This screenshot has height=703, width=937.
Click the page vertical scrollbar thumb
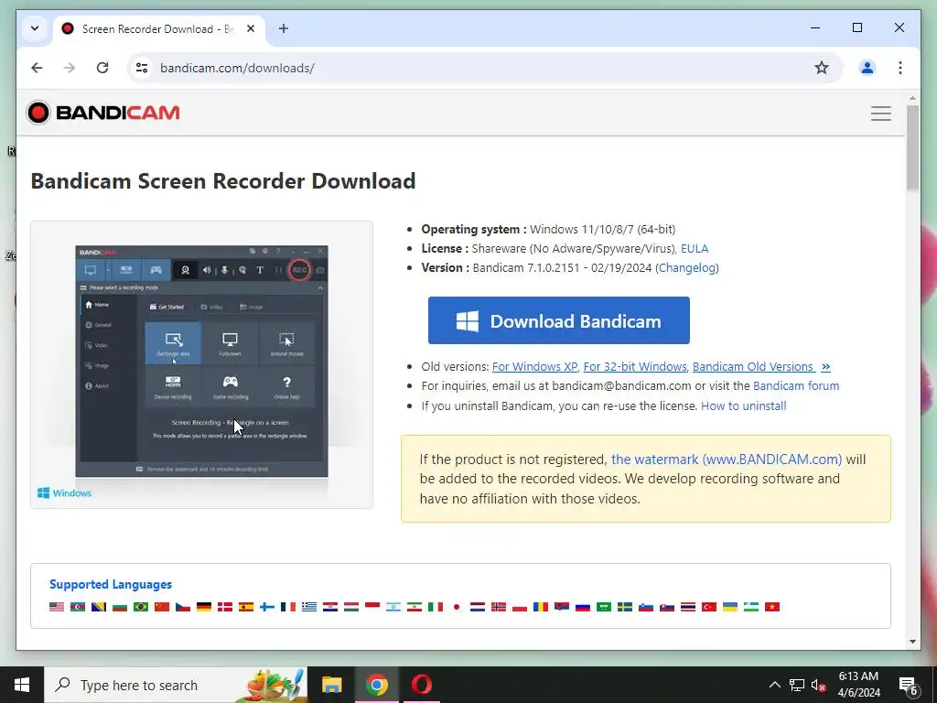pyautogui.click(x=912, y=147)
